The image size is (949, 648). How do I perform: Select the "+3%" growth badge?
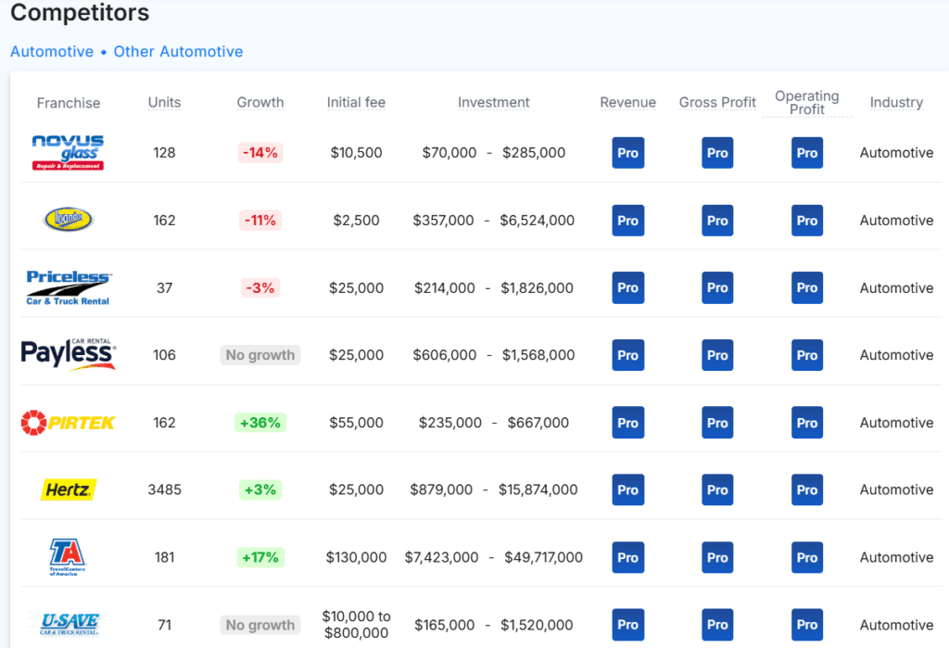click(260, 489)
